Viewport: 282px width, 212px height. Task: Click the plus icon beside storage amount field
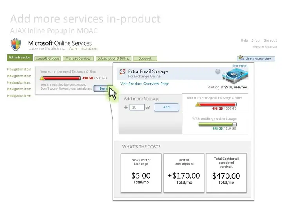point(126,107)
